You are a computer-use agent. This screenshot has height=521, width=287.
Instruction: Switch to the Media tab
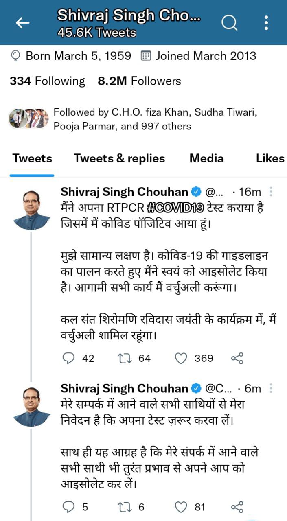coord(206,158)
